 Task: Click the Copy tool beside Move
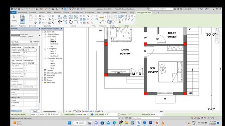65,22
